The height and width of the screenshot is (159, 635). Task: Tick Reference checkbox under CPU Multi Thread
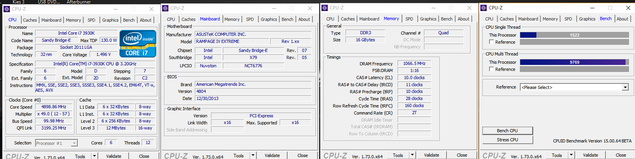[491, 69]
